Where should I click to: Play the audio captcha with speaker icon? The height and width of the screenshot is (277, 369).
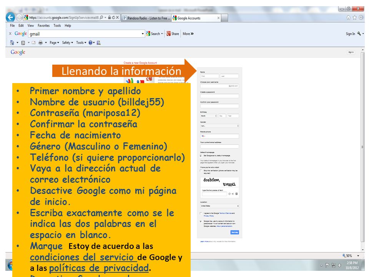coord(233,194)
